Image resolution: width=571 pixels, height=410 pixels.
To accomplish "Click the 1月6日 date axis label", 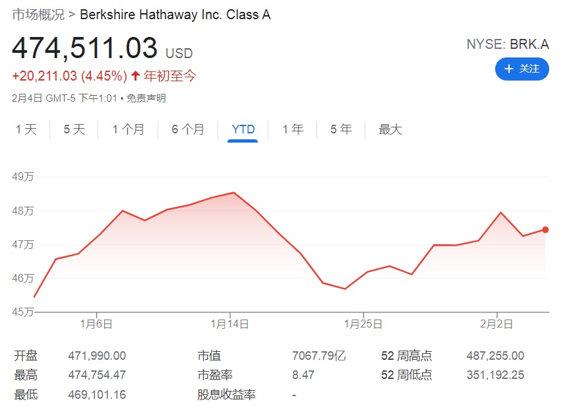I will [97, 324].
